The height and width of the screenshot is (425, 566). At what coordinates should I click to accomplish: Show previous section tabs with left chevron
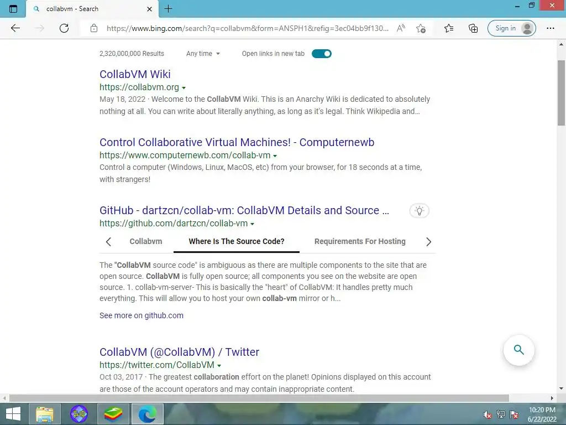pos(108,242)
